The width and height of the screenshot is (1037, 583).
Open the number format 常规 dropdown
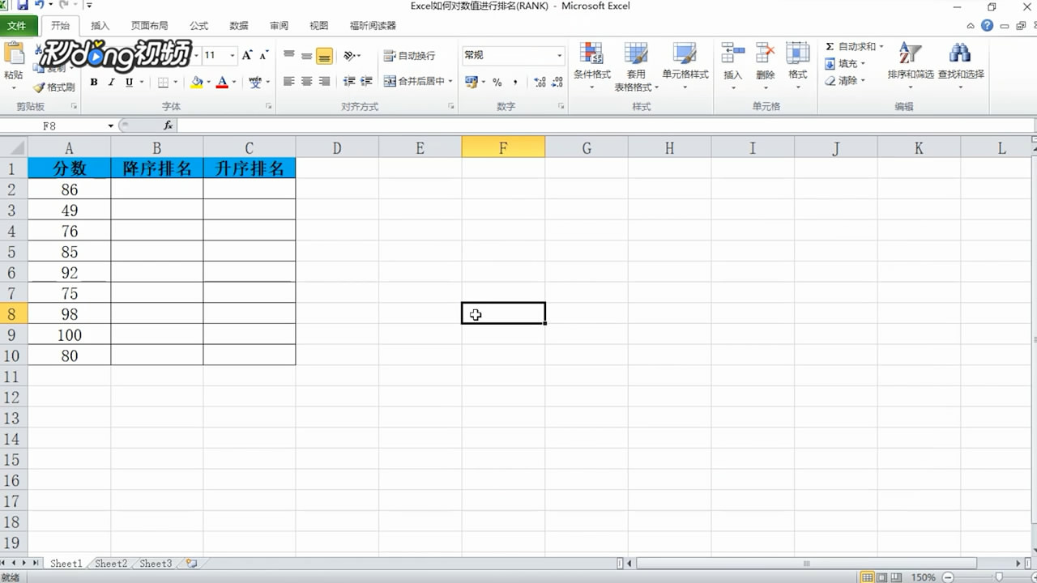(x=559, y=55)
